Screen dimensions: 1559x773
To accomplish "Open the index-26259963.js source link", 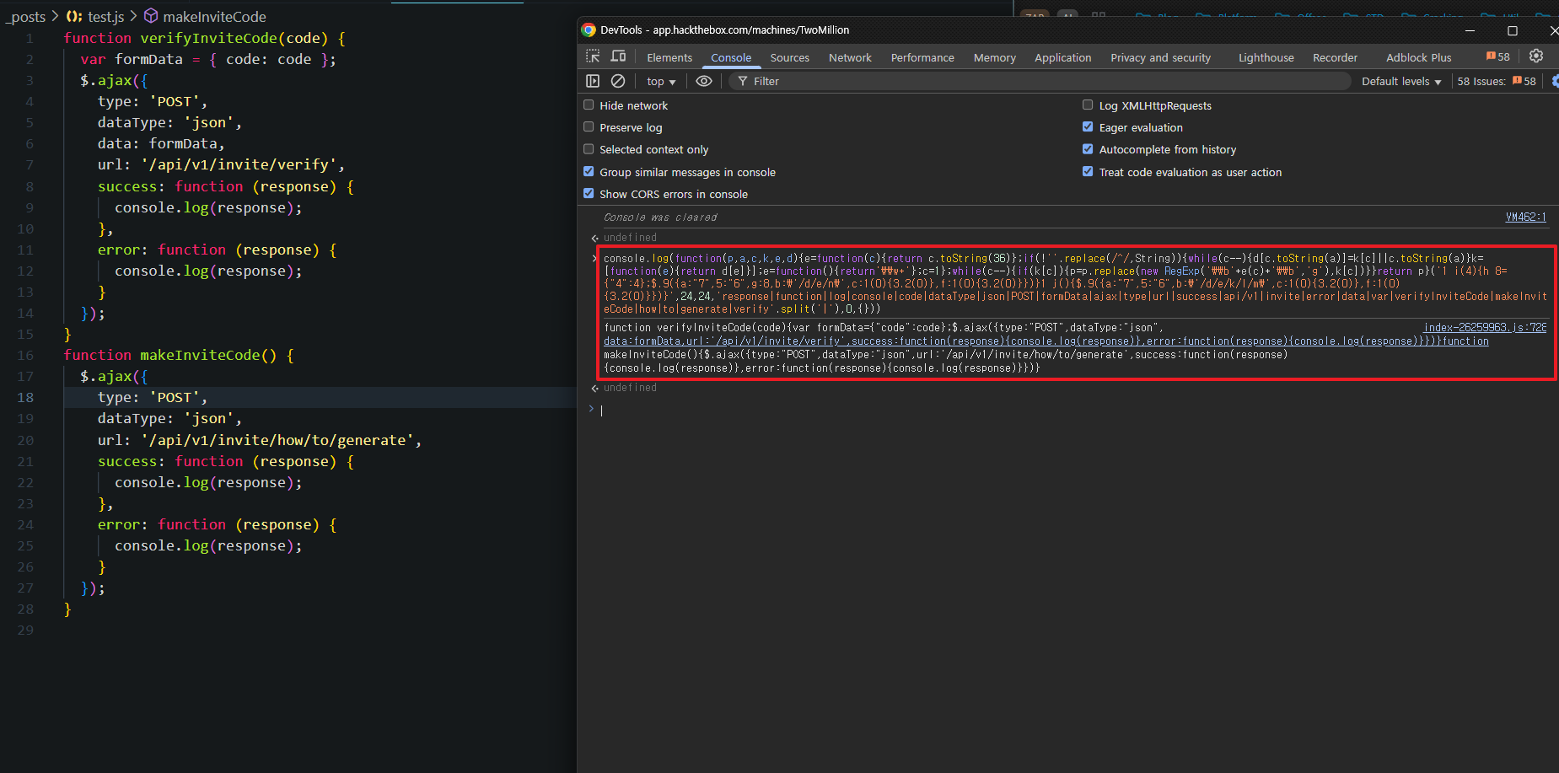I will [1484, 327].
